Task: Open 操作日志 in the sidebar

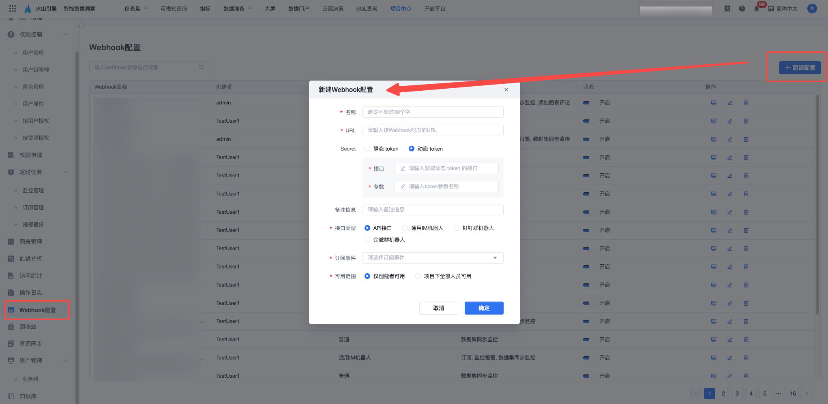Action: [31, 293]
